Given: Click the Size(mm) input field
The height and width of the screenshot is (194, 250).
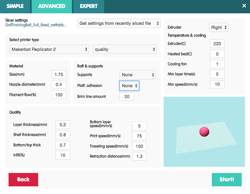Looking at the screenshot, I should (59, 74).
